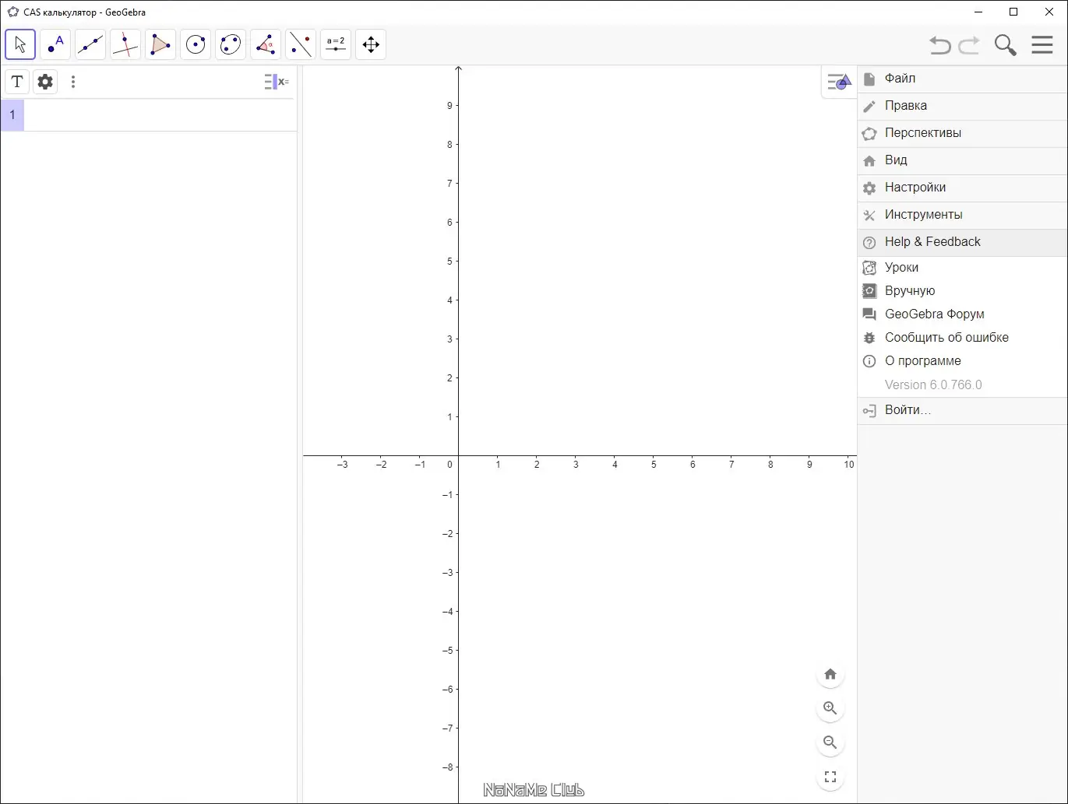The height and width of the screenshot is (804, 1068).
Task: Open the Вручную manual entry
Action: [963, 291]
